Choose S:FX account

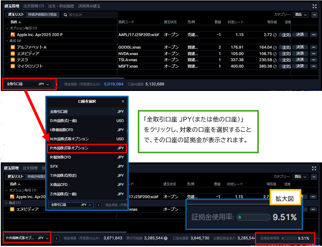(x=87, y=166)
